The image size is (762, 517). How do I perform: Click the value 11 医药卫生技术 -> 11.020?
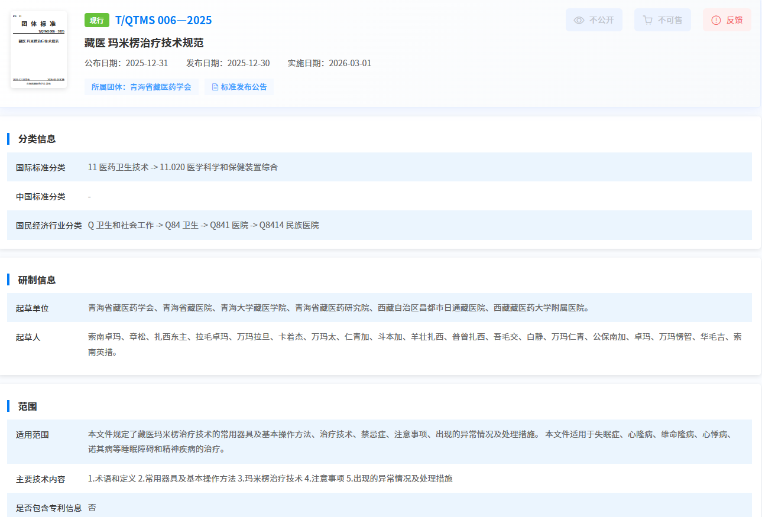pos(183,167)
